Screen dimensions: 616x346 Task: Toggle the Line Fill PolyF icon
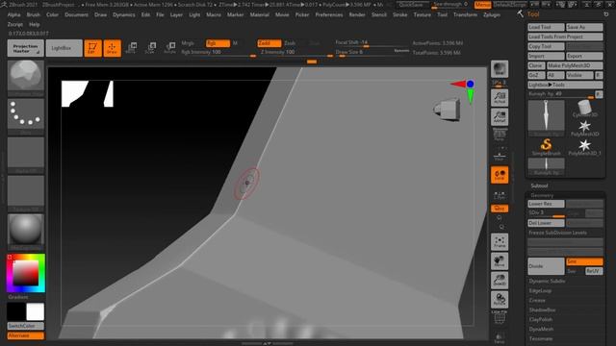[500, 318]
